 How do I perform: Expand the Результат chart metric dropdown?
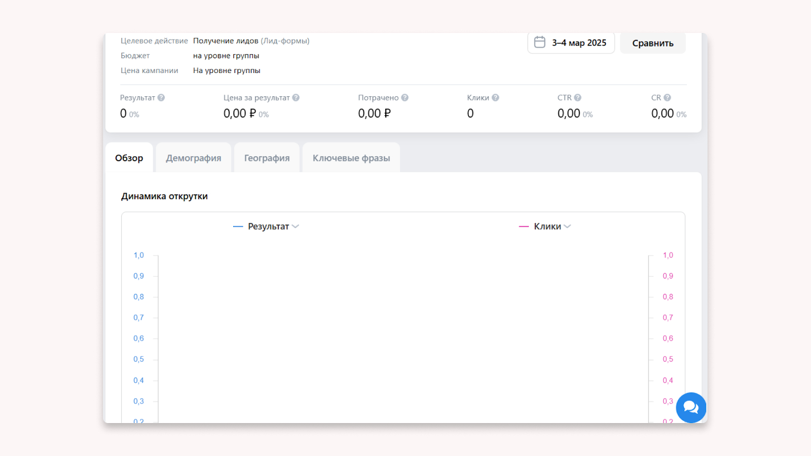point(296,226)
